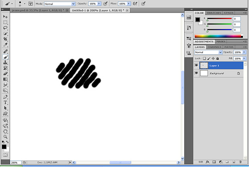
Task: Hide Layer 1 visibility eye
Action: (196, 65)
